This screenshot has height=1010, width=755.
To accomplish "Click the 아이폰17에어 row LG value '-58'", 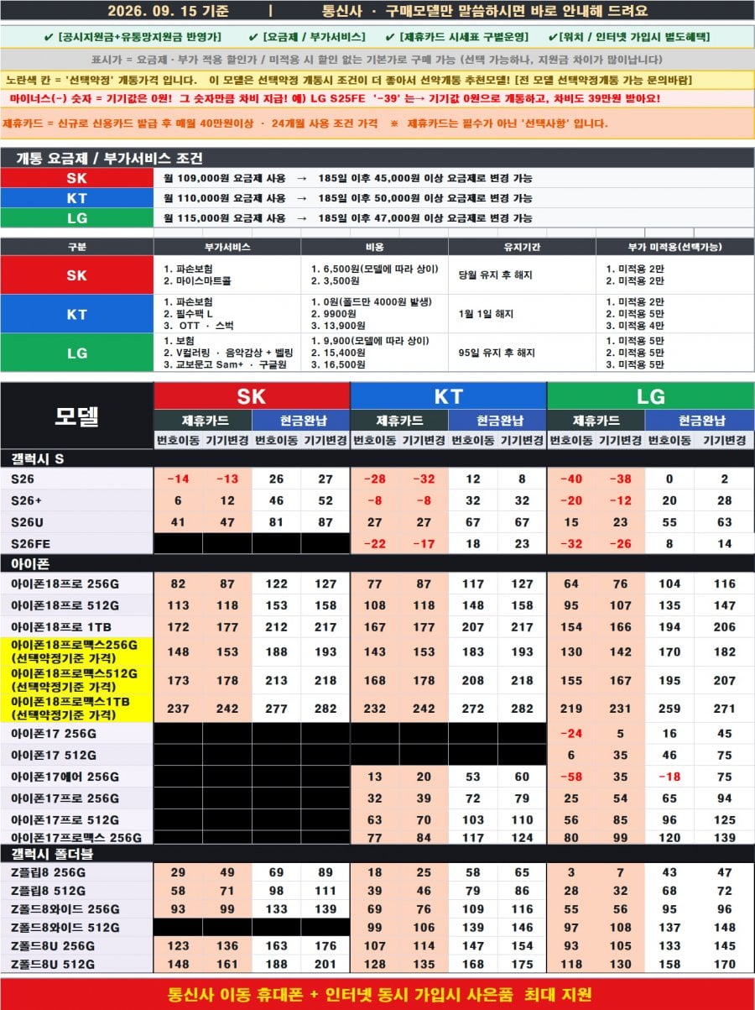I will [572, 777].
